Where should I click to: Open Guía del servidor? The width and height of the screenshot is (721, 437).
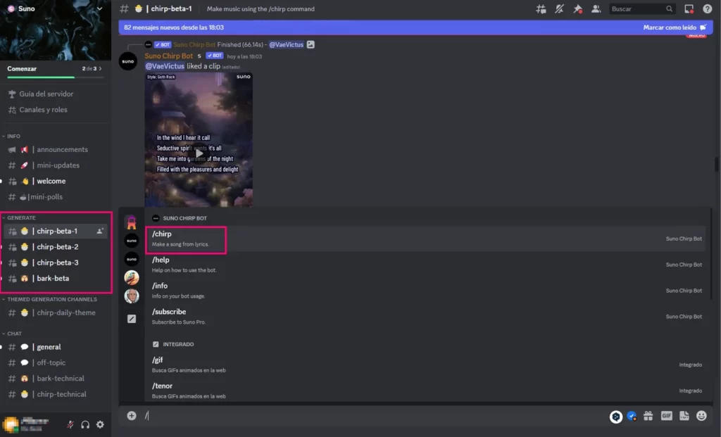46,94
